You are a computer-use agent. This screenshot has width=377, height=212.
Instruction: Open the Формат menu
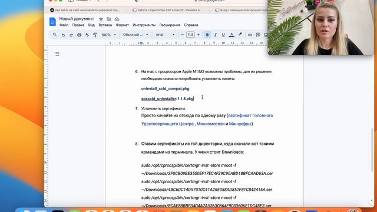point(123,25)
